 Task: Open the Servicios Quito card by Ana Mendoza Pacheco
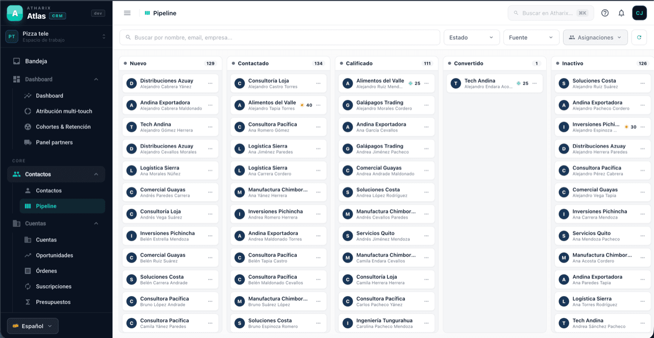603,236
